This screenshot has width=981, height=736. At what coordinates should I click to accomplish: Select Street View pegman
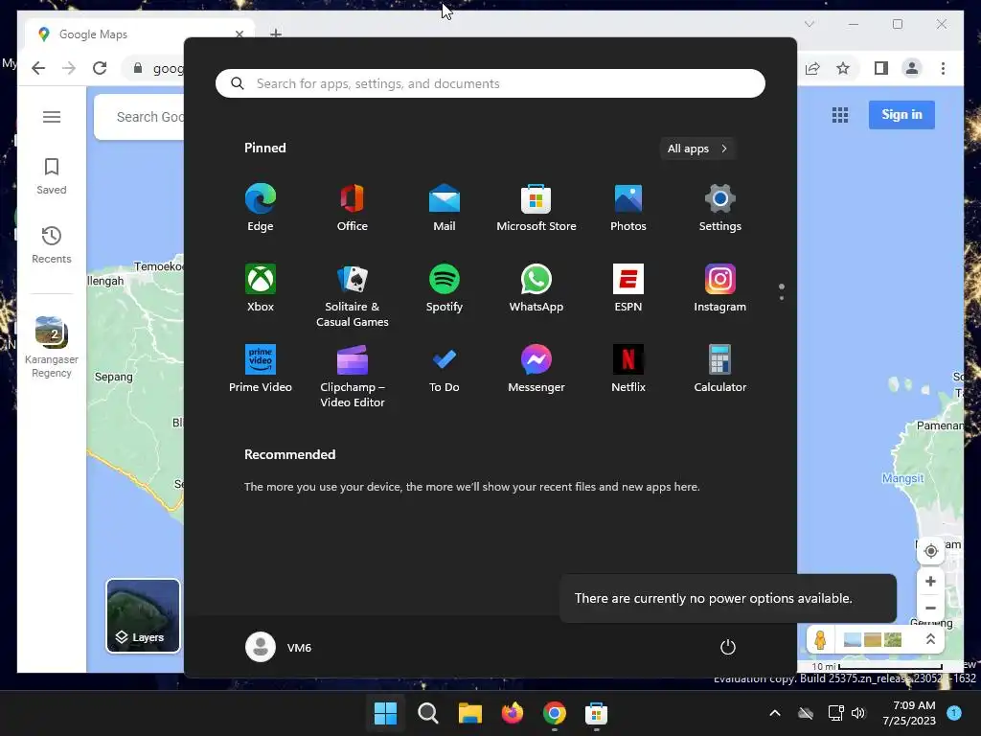820,639
